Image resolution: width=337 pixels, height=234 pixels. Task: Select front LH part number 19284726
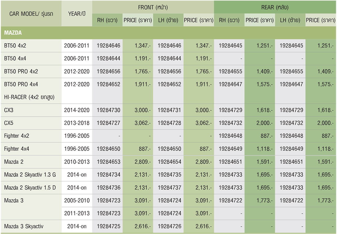pos(170,226)
